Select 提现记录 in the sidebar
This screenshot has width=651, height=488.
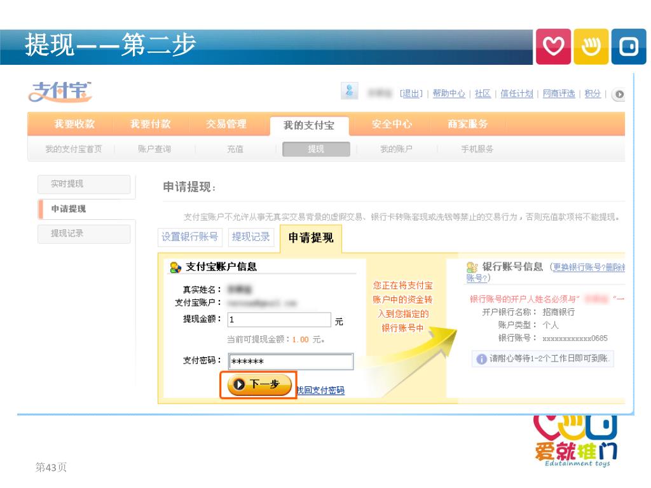click(x=84, y=234)
